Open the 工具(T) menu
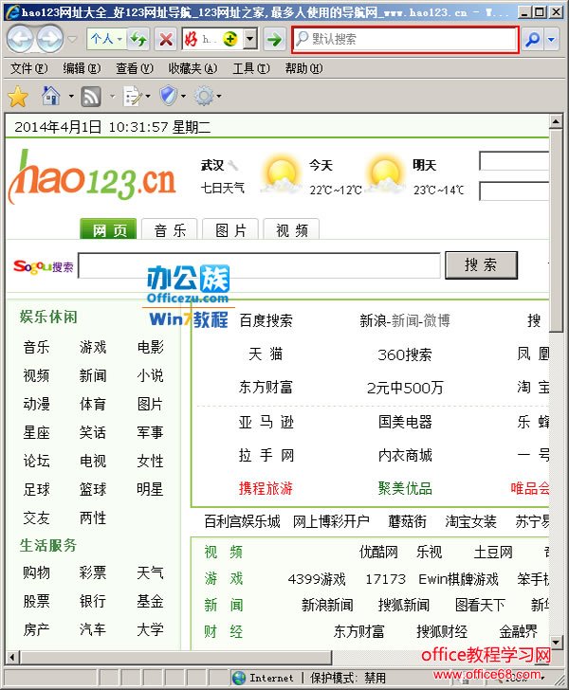This screenshot has height=690, width=569. 251,68
